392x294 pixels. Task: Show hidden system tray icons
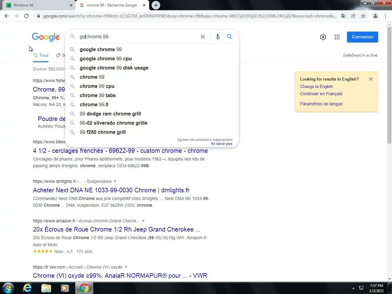(x=353, y=288)
